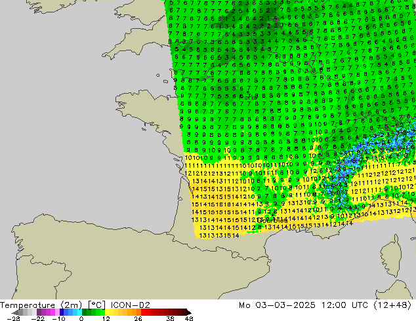Pick the magenta legend color near -22

point(52,312)
